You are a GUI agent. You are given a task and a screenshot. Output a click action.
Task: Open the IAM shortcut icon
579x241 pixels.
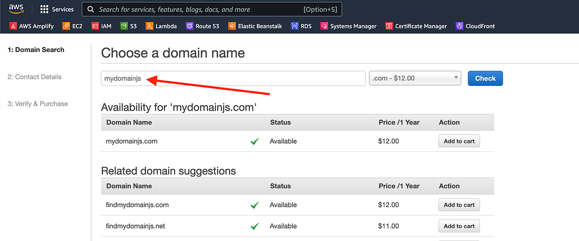click(x=95, y=26)
